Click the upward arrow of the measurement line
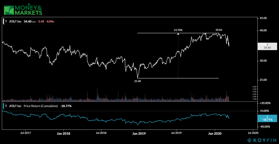Viewport: 279px width, 144px height. [178, 34]
